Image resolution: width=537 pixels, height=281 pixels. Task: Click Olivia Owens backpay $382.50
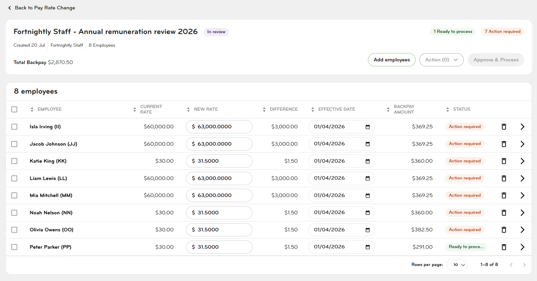[422, 230]
